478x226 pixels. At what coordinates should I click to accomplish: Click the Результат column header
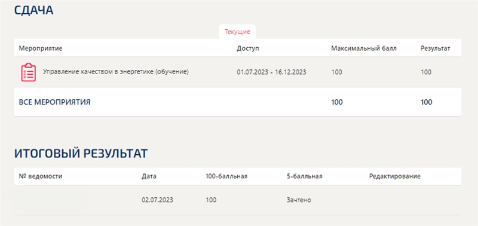[x=436, y=48]
